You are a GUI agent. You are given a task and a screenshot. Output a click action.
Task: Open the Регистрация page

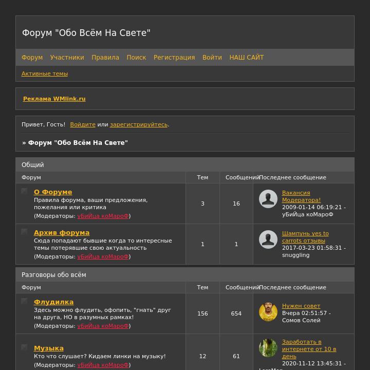click(174, 58)
